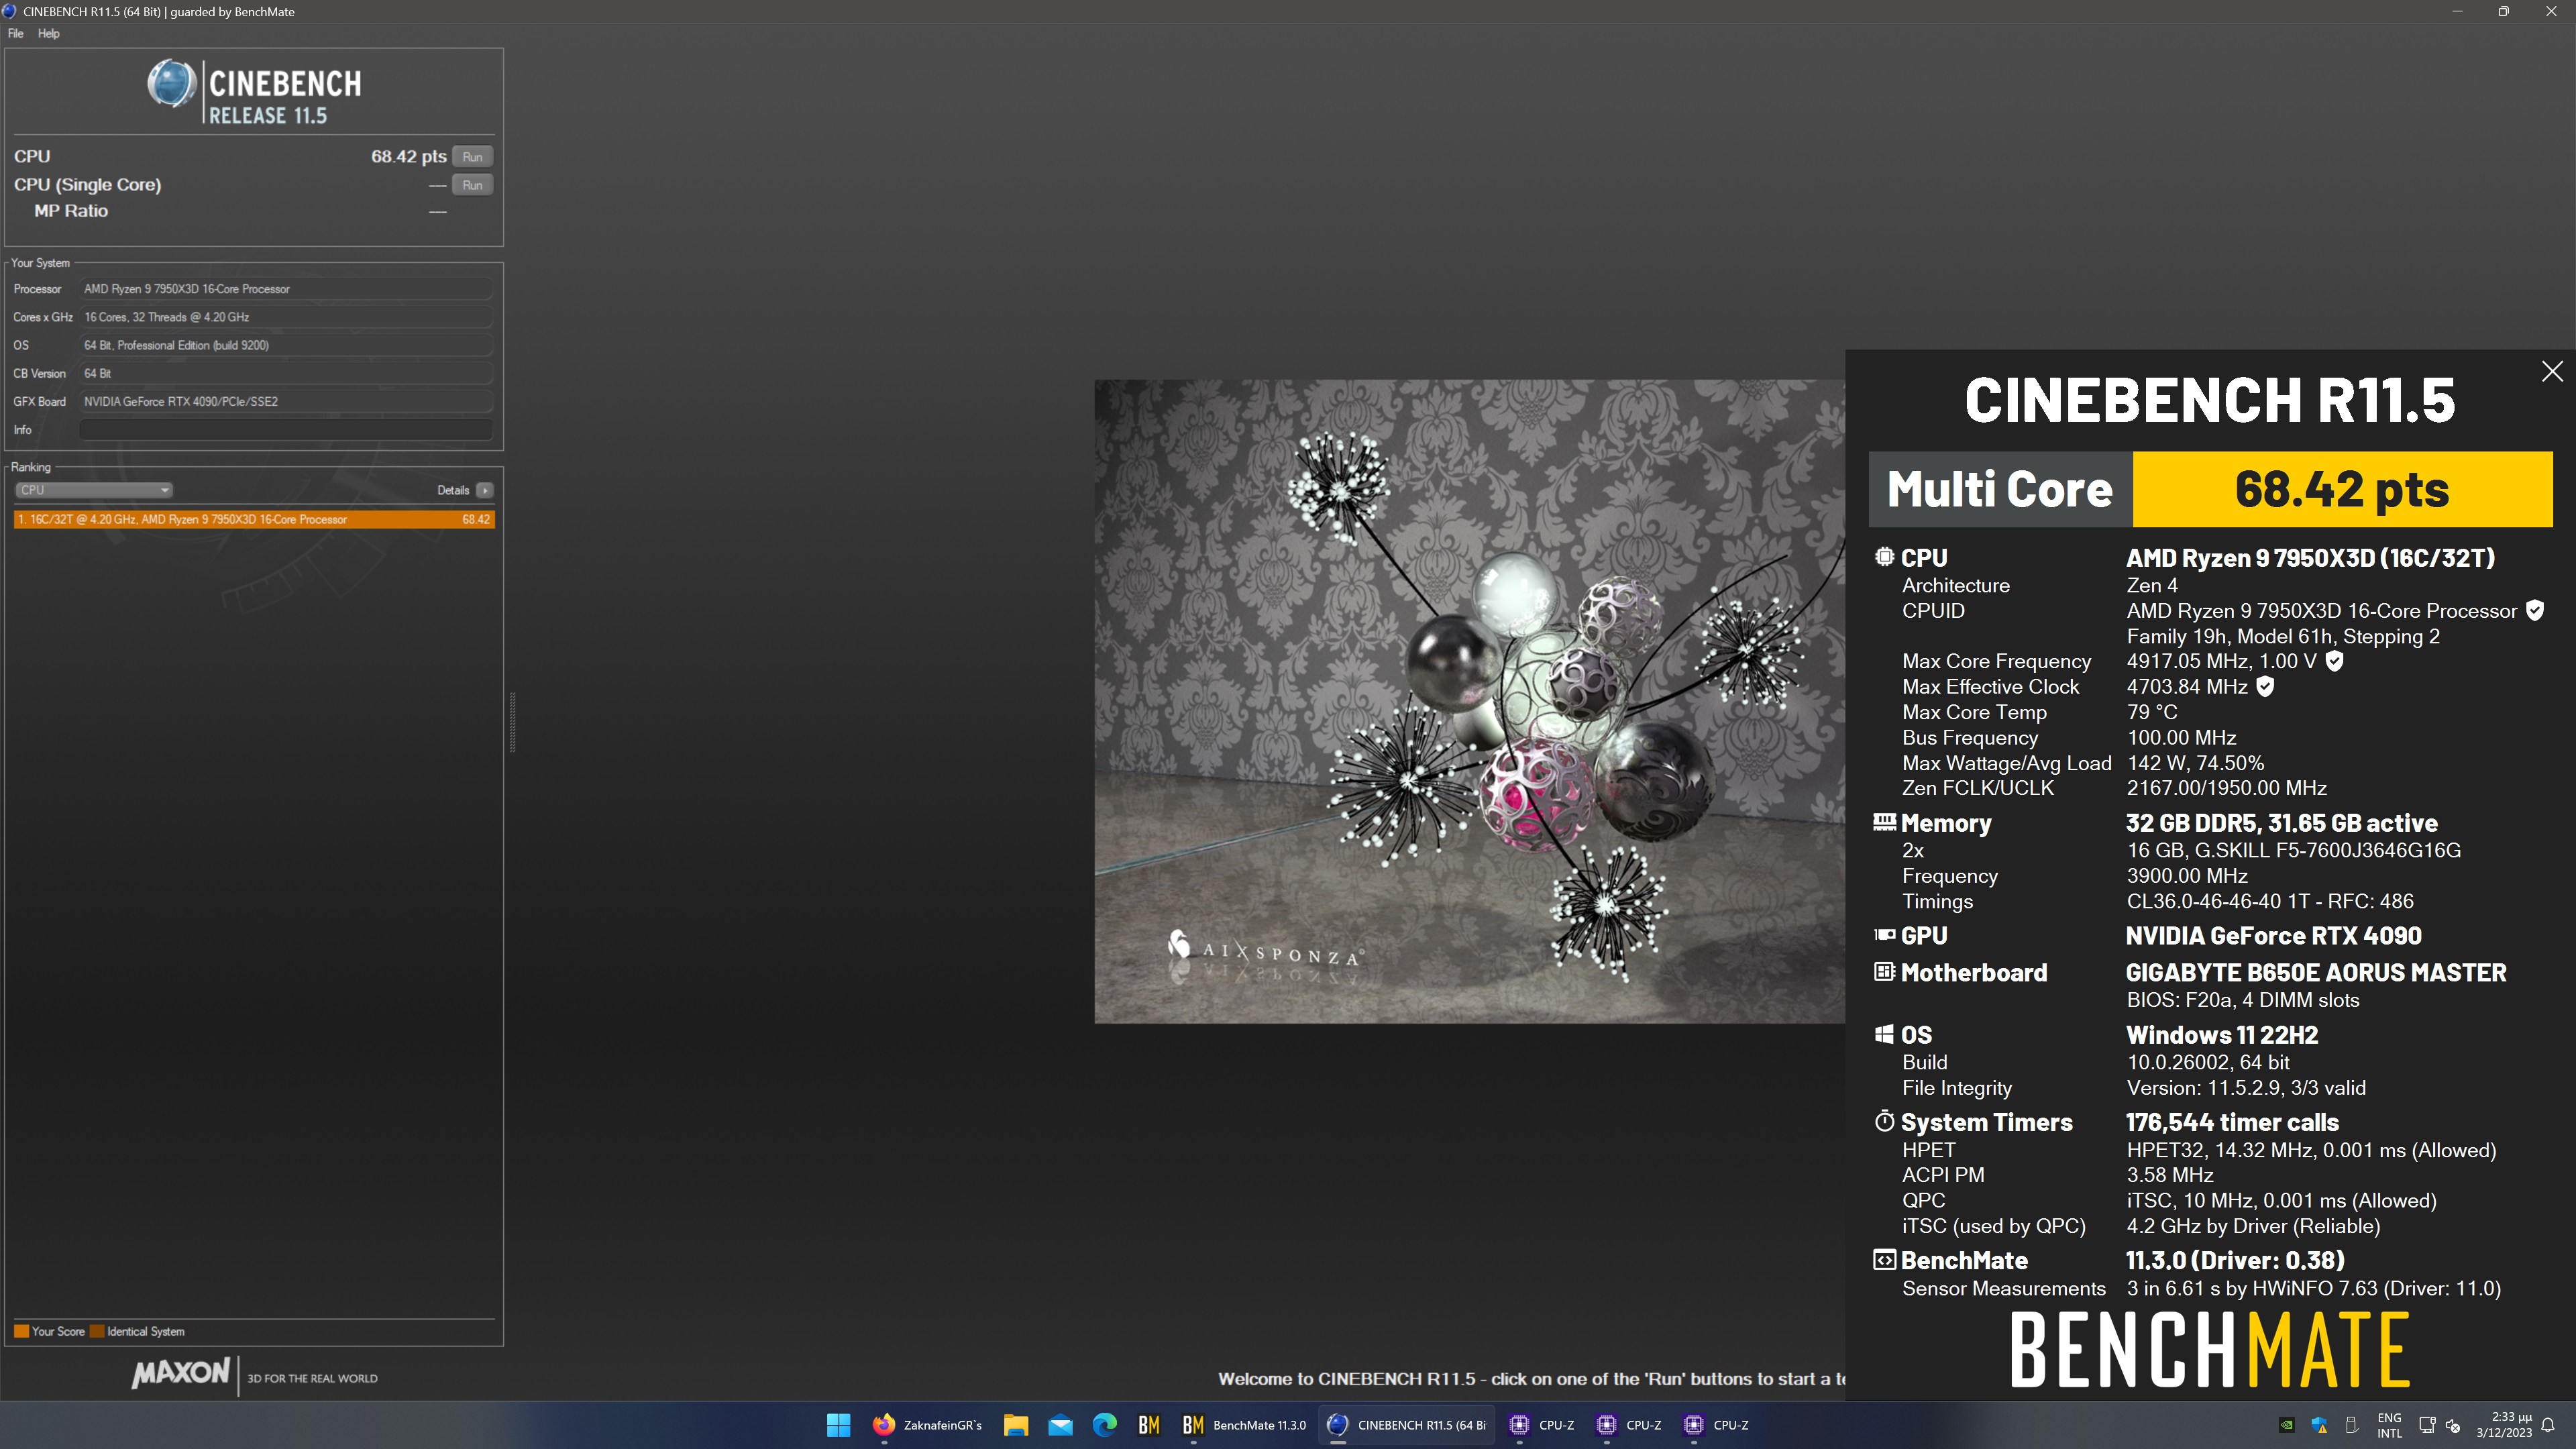Screen dimensions: 2576x1449
Task: Click the 68.42 pts Multi Core score
Action: [x=2342, y=489]
